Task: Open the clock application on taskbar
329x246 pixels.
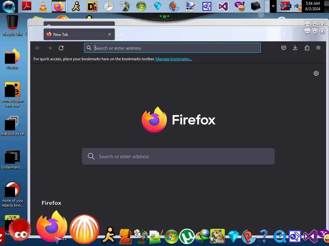Action: pyautogui.click(x=109, y=6)
